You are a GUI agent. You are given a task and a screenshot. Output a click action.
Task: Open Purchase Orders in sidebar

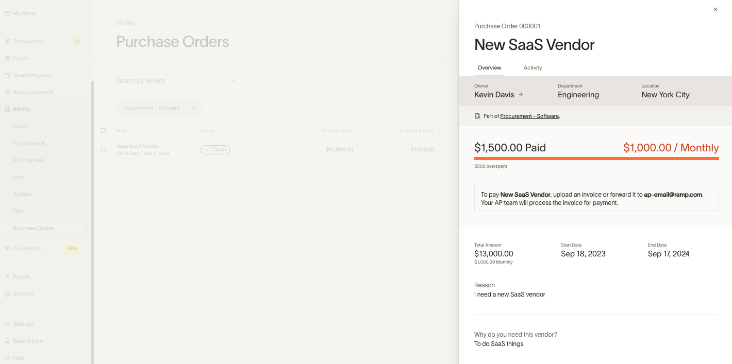[x=34, y=228]
